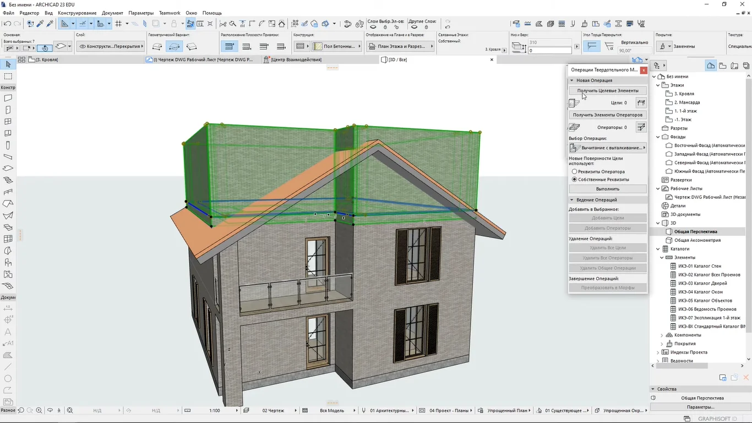Activate the Text tool in toolbox
Screen dimensions: 752x423
[8, 332]
